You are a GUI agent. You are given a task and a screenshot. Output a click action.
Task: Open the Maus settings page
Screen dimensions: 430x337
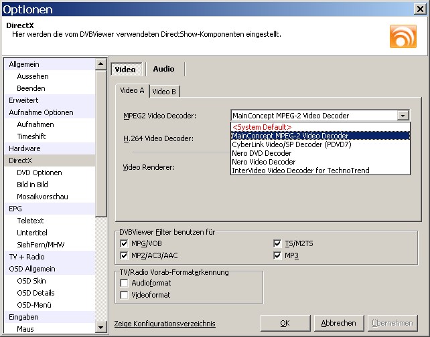(50, 328)
